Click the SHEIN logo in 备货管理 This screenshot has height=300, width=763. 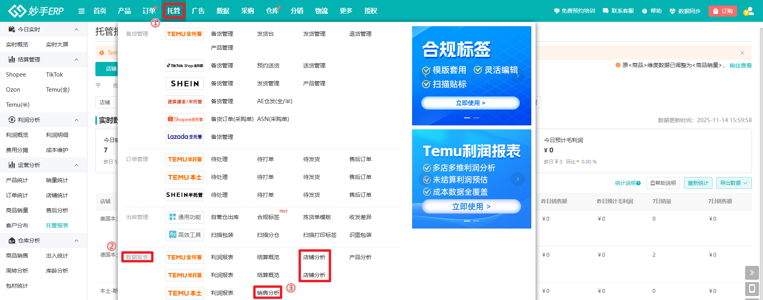click(185, 83)
